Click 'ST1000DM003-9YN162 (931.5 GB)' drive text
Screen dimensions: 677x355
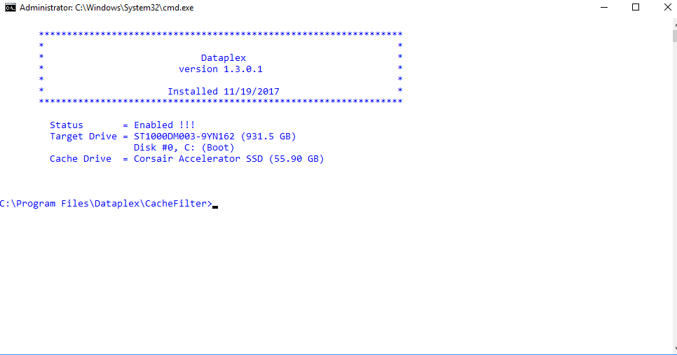pyautogui.click(x=214, y=137)
